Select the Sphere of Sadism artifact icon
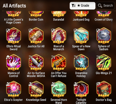Screen dimensions: 116x104 104,36
